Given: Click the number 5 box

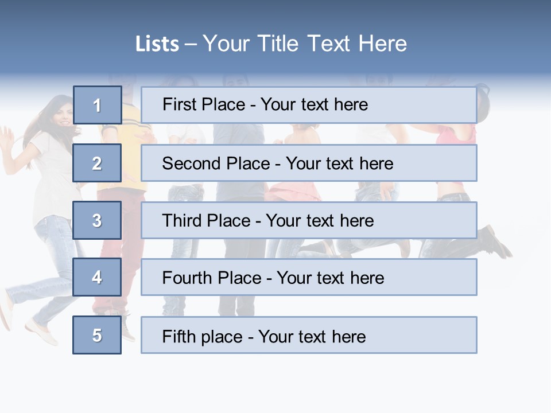Looking at the screenshot, I should click(x=97, y=335).
